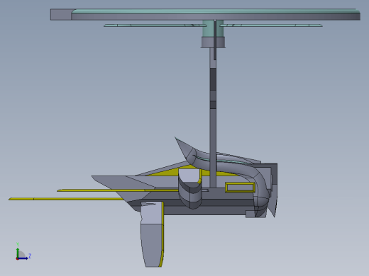This screenshot has height=276, width=369.
Task: Click the green Y axis arrow of triad
Action: click(18, 251)
